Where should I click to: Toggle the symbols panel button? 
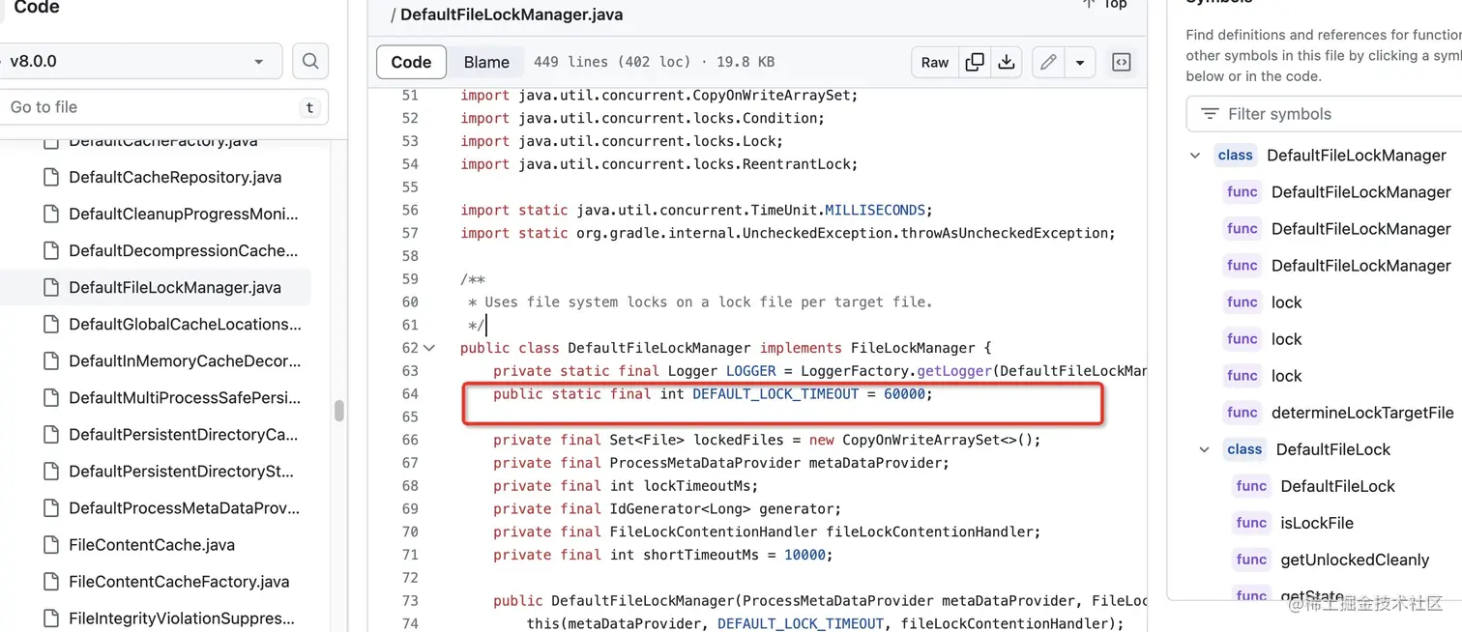[1122, 62]
